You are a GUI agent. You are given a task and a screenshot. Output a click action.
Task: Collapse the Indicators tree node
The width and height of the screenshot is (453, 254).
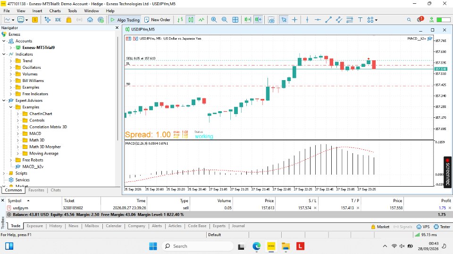point(4,54)
